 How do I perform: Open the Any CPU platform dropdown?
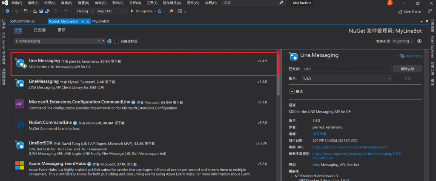coord(112,11)
